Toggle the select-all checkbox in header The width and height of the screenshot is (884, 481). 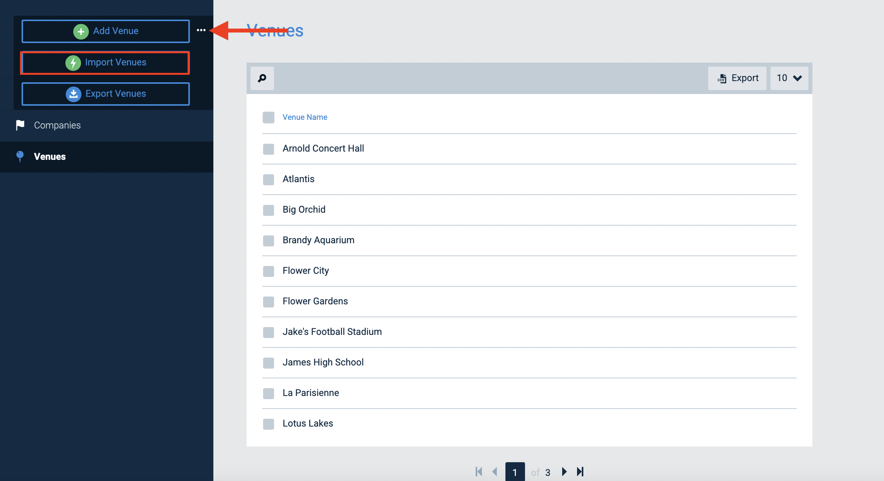269,118
